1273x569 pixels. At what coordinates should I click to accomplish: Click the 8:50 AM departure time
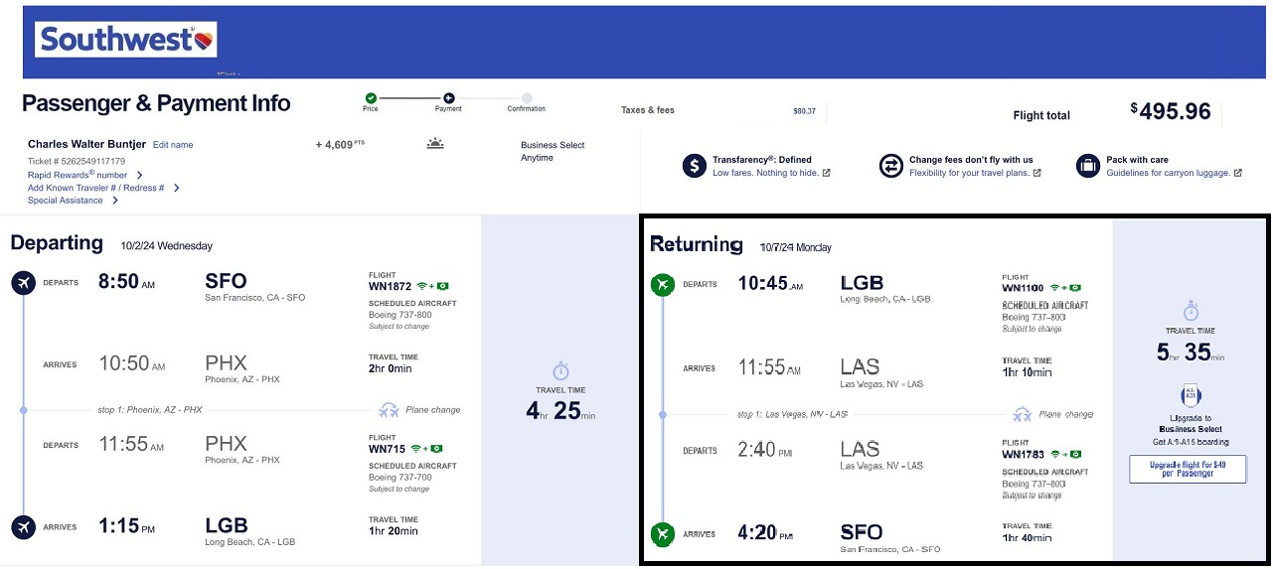click(126, 282)
